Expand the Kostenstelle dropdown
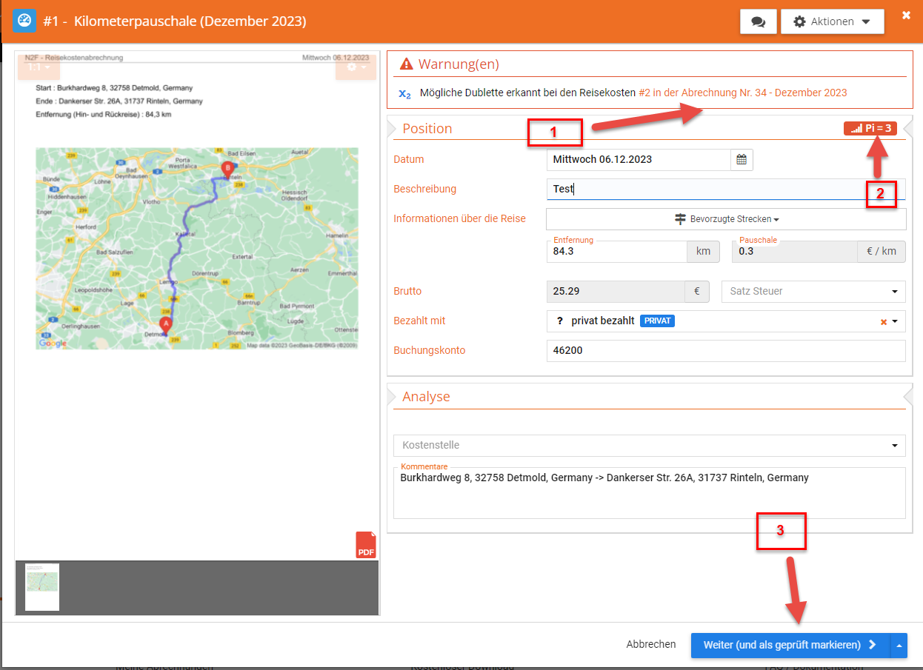This screenshot has height=670, width=923. pos(649,446)
